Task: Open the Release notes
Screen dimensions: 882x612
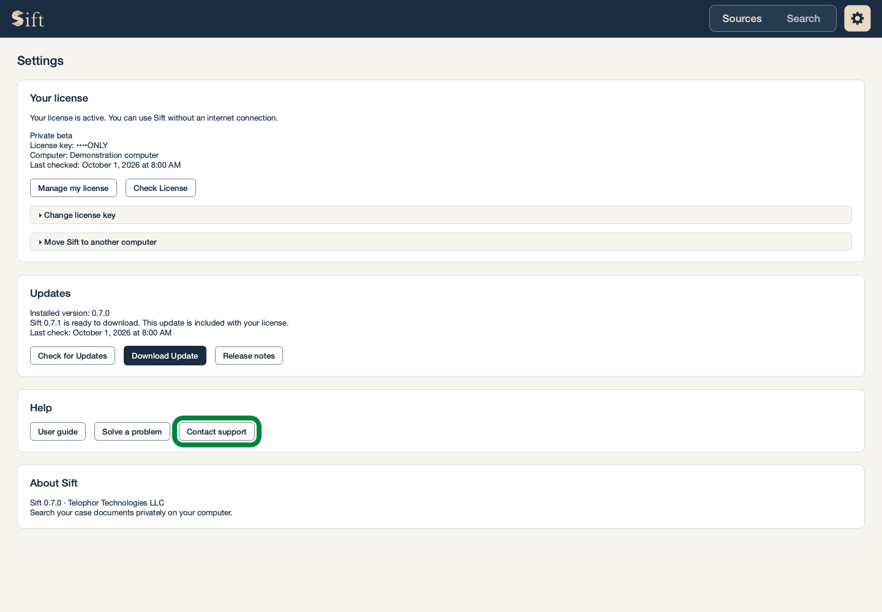Action: coord(249,356)
